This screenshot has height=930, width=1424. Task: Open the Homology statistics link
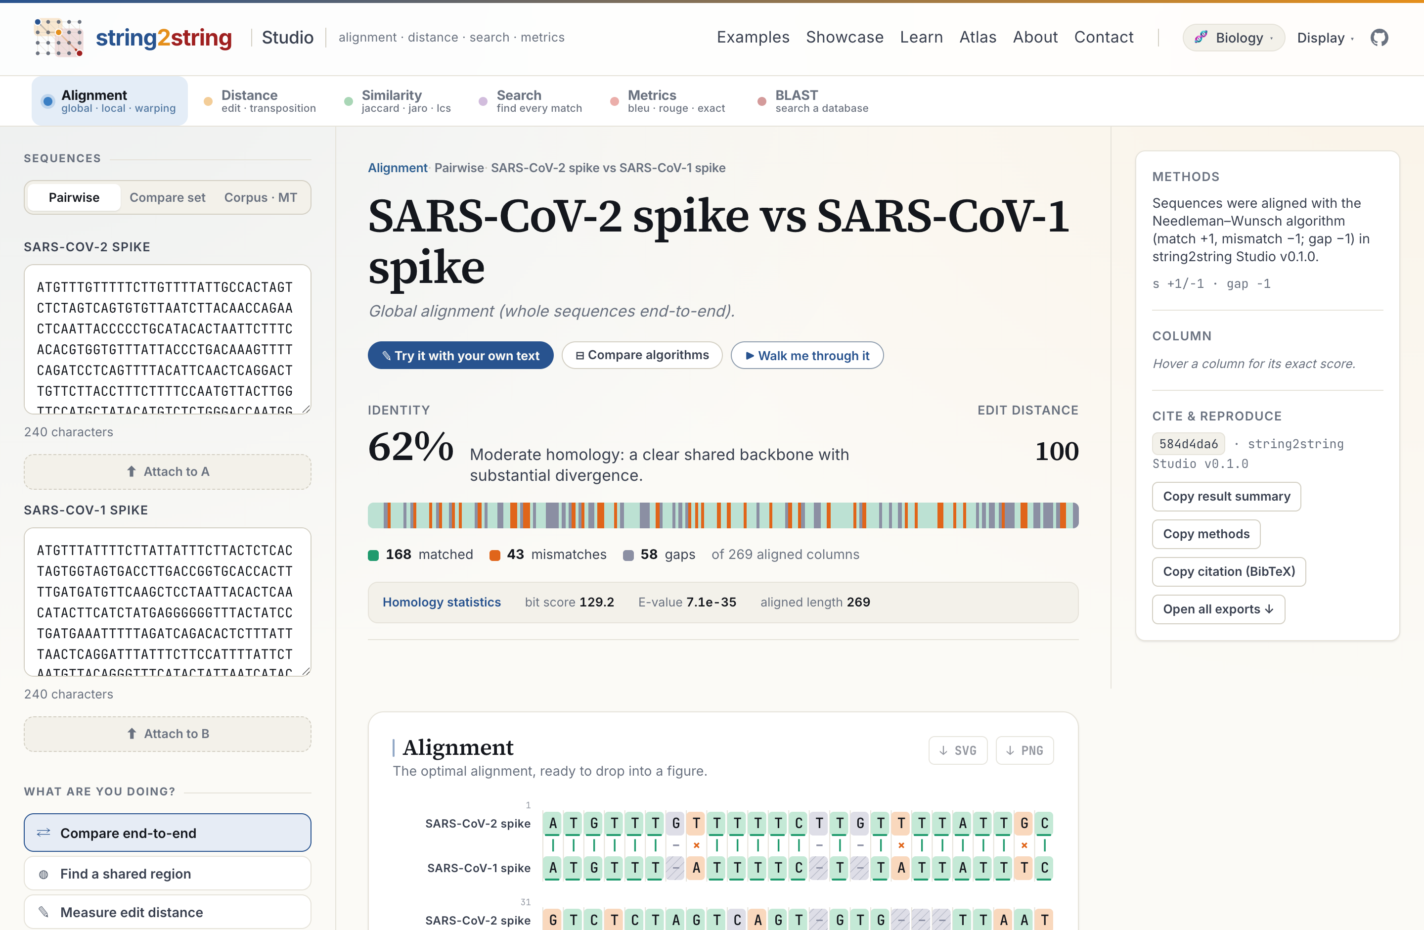(x=442, y=602)
